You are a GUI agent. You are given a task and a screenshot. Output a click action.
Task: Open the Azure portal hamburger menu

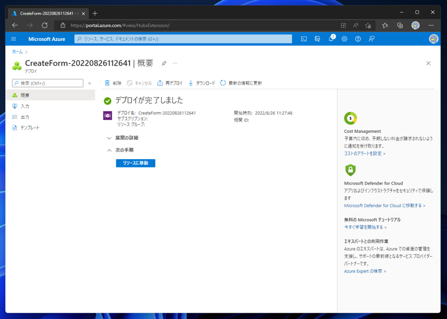(x=14, y=39)
